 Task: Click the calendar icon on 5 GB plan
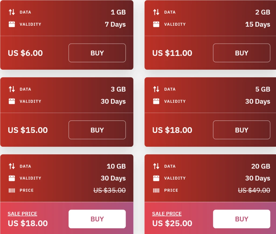click(156, 101)
